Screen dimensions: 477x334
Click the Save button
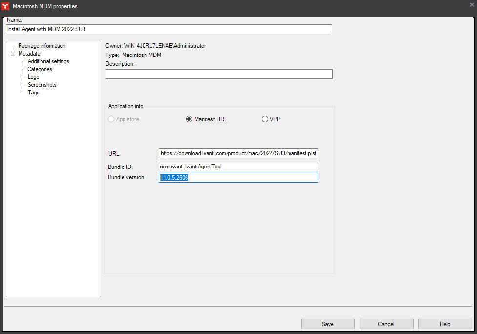[328, 324]
